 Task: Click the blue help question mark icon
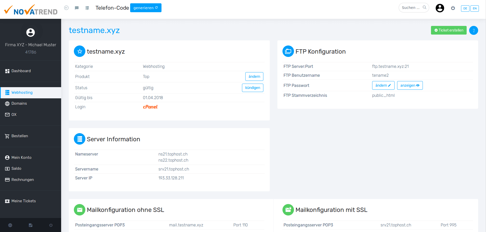(474, 30)
